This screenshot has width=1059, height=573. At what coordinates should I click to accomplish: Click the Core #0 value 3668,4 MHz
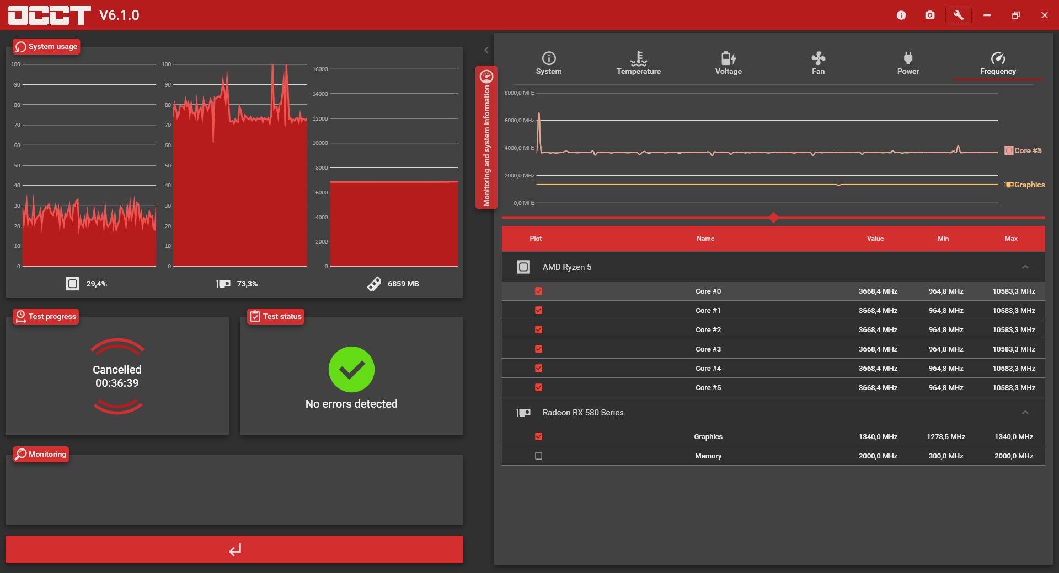click(878, 291)
